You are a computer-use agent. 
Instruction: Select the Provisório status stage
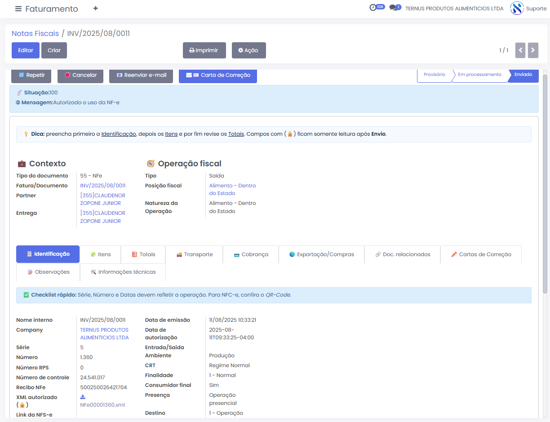(434, 75)
